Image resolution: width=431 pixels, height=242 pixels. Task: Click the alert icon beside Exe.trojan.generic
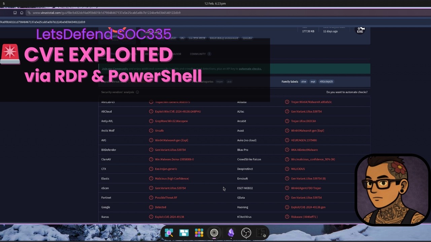pyautogui.click(x=151, y=169)
